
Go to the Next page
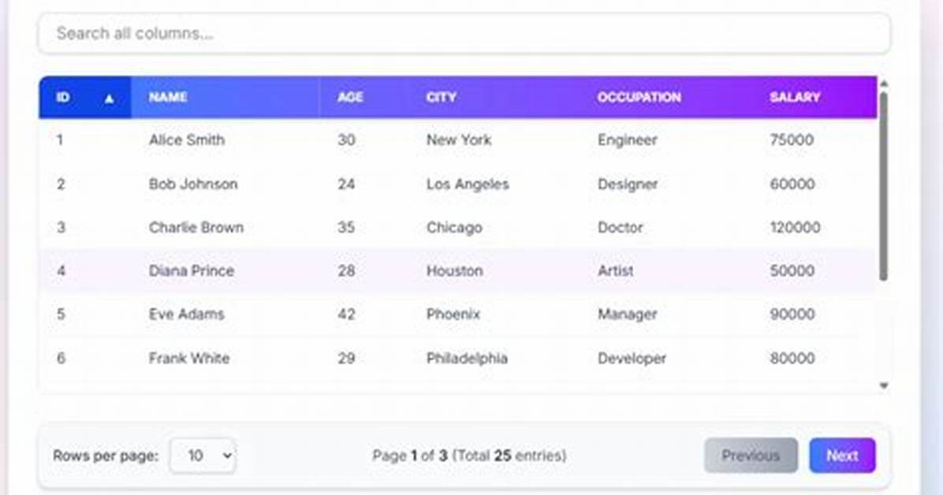coord(842,456)
